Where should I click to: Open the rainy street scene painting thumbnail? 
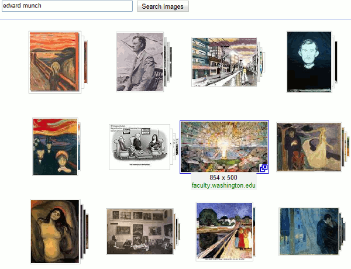[224, 62]
